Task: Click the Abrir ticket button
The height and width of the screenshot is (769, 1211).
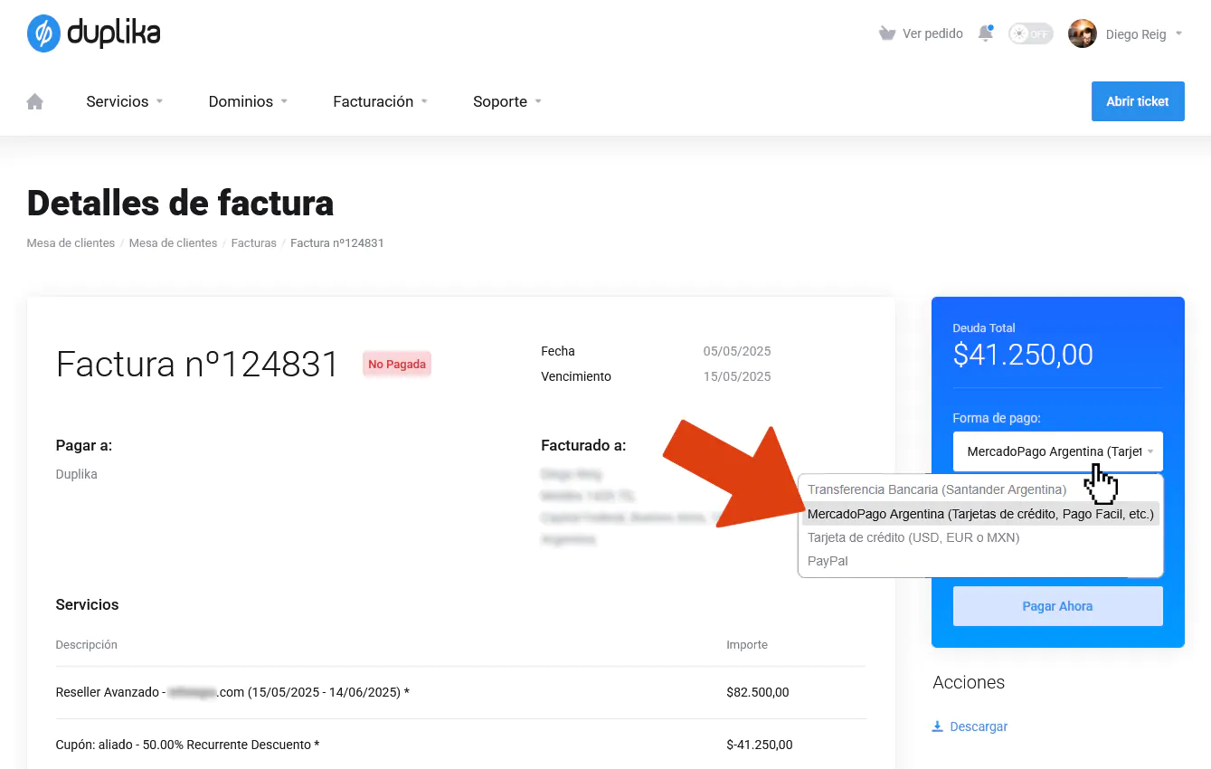Action: (x=1137, y=101)
